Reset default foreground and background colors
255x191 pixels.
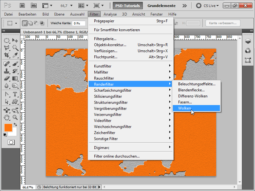[5, 135]
